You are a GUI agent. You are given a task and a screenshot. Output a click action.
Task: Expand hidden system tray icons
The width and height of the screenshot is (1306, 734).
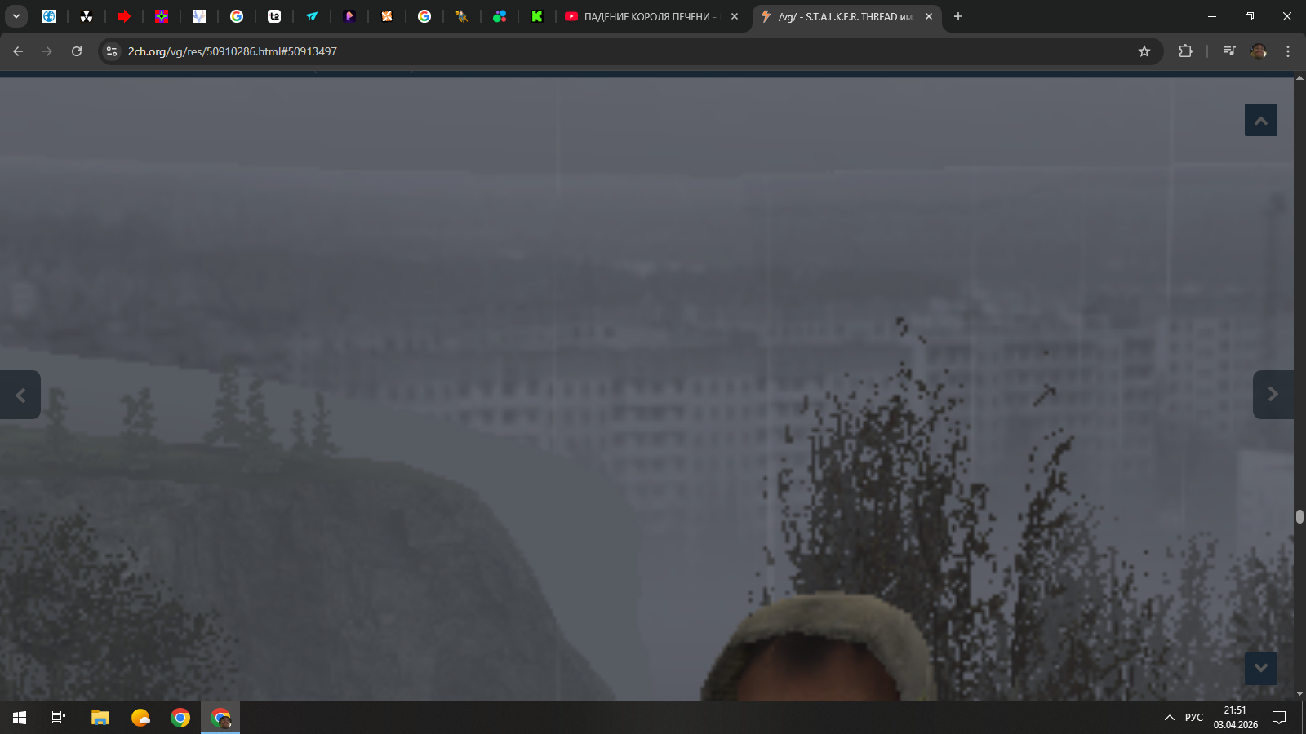tap(1169, 718)
